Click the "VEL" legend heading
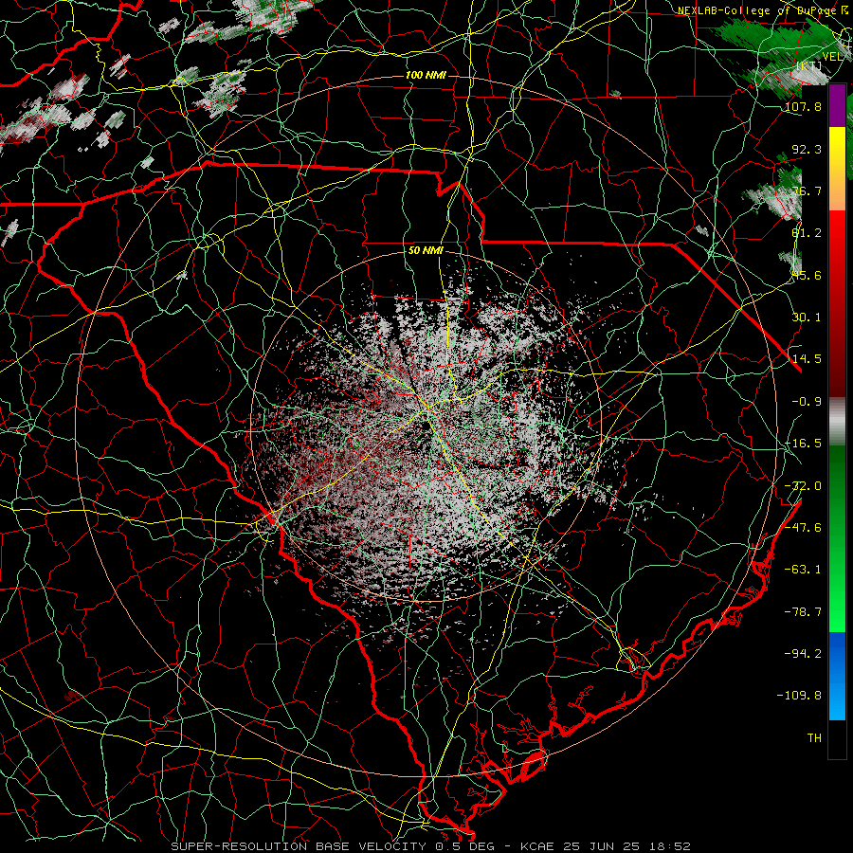Image resolution: width=853 pixels, height=853 pixels. [x=832, y=57]
